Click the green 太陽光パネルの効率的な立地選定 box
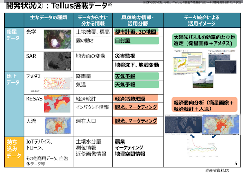Viewport: 243px width, 175px height. tap(205, 40)
